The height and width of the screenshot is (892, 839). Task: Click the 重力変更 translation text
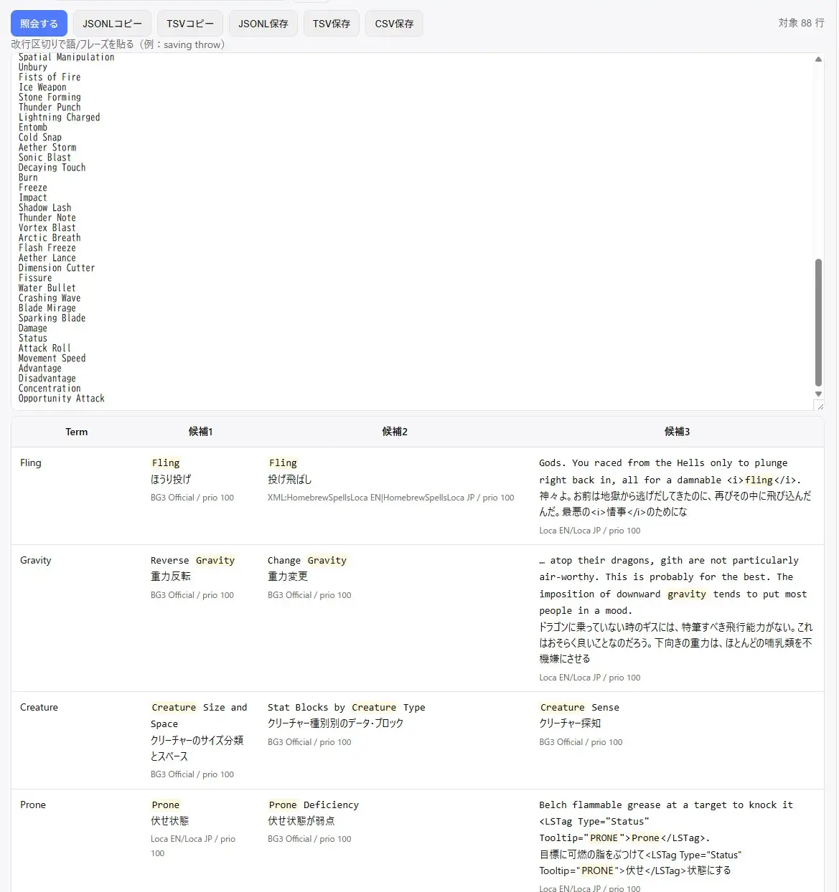288,577
